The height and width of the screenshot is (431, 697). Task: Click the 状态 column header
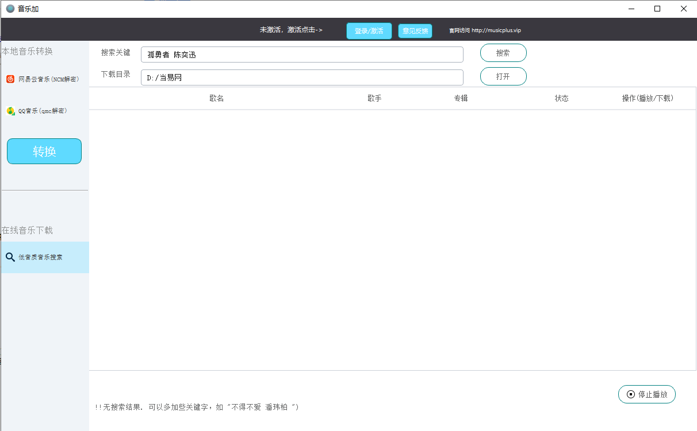click(x=562, y=98)
